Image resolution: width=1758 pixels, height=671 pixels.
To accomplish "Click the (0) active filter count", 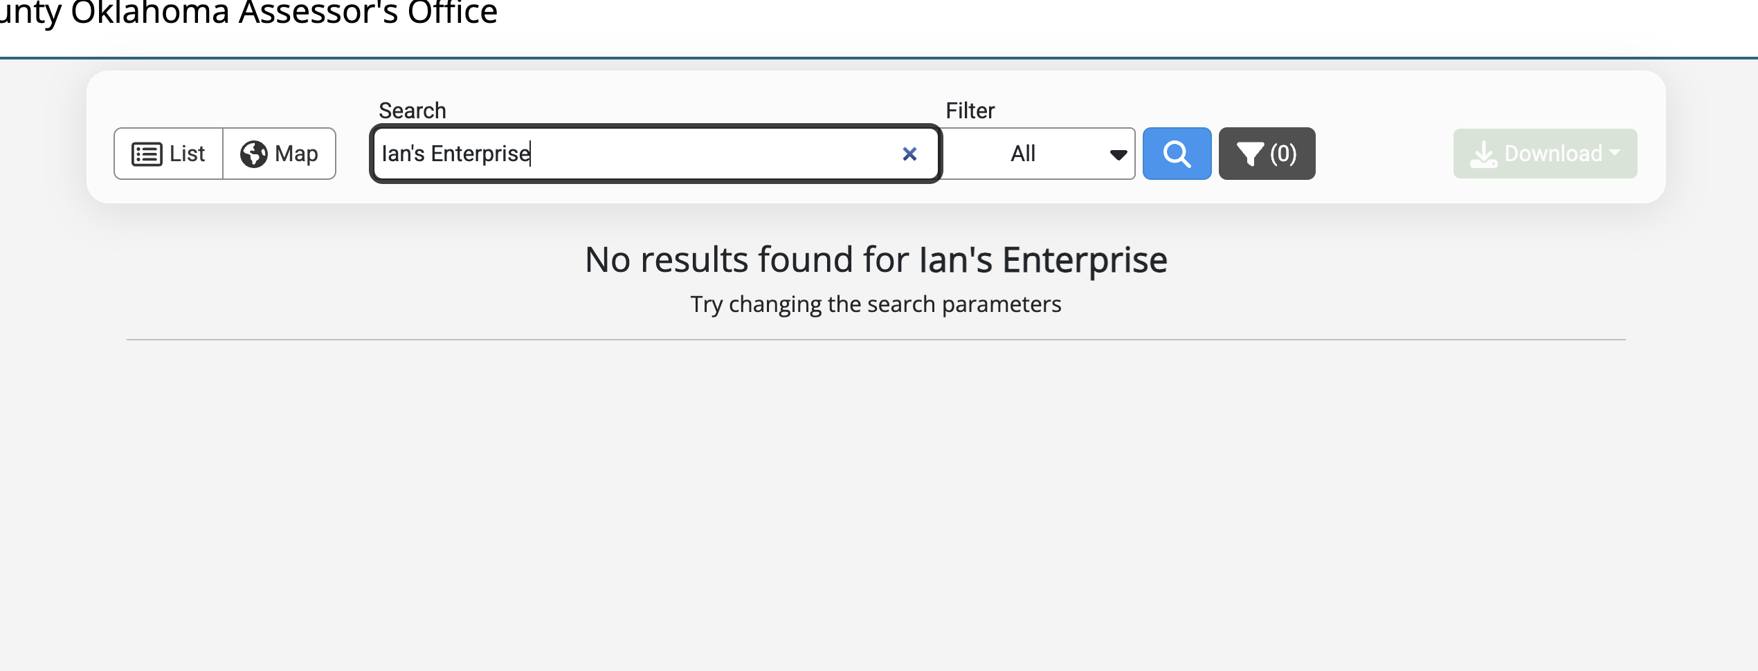I will point(1283,154).
